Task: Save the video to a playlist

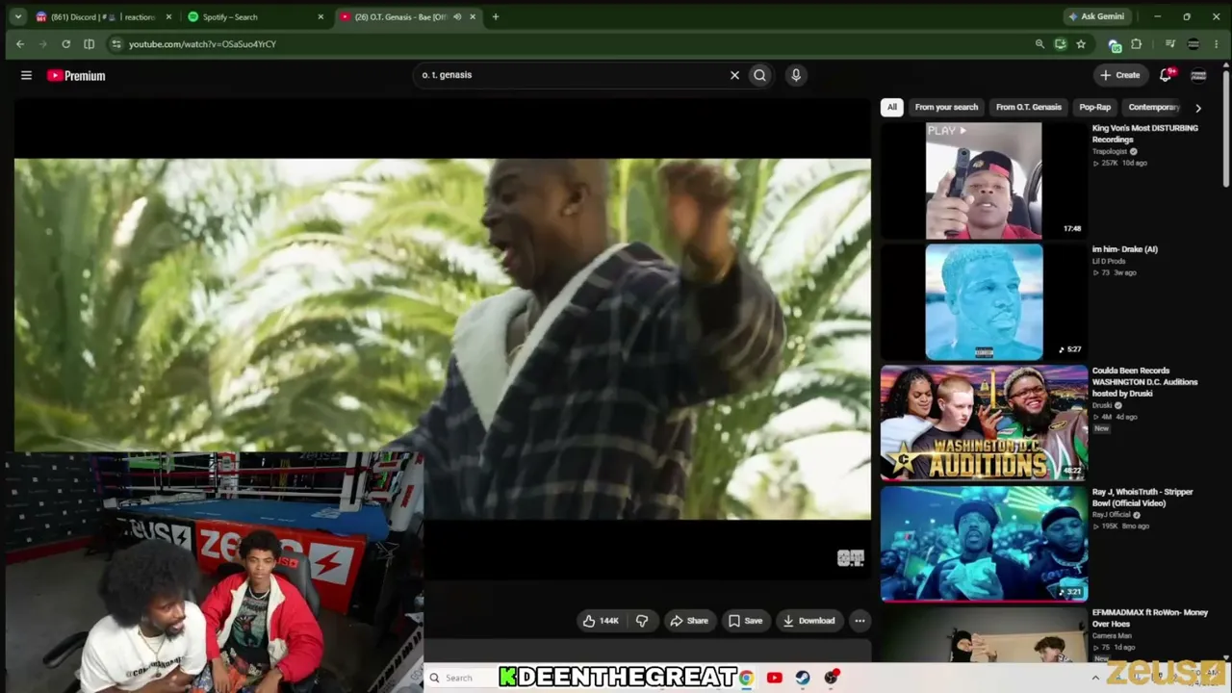Action: click(745, 621)
